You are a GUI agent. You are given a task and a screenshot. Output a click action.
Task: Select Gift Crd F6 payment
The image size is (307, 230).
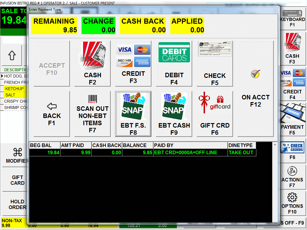[215, 114]
